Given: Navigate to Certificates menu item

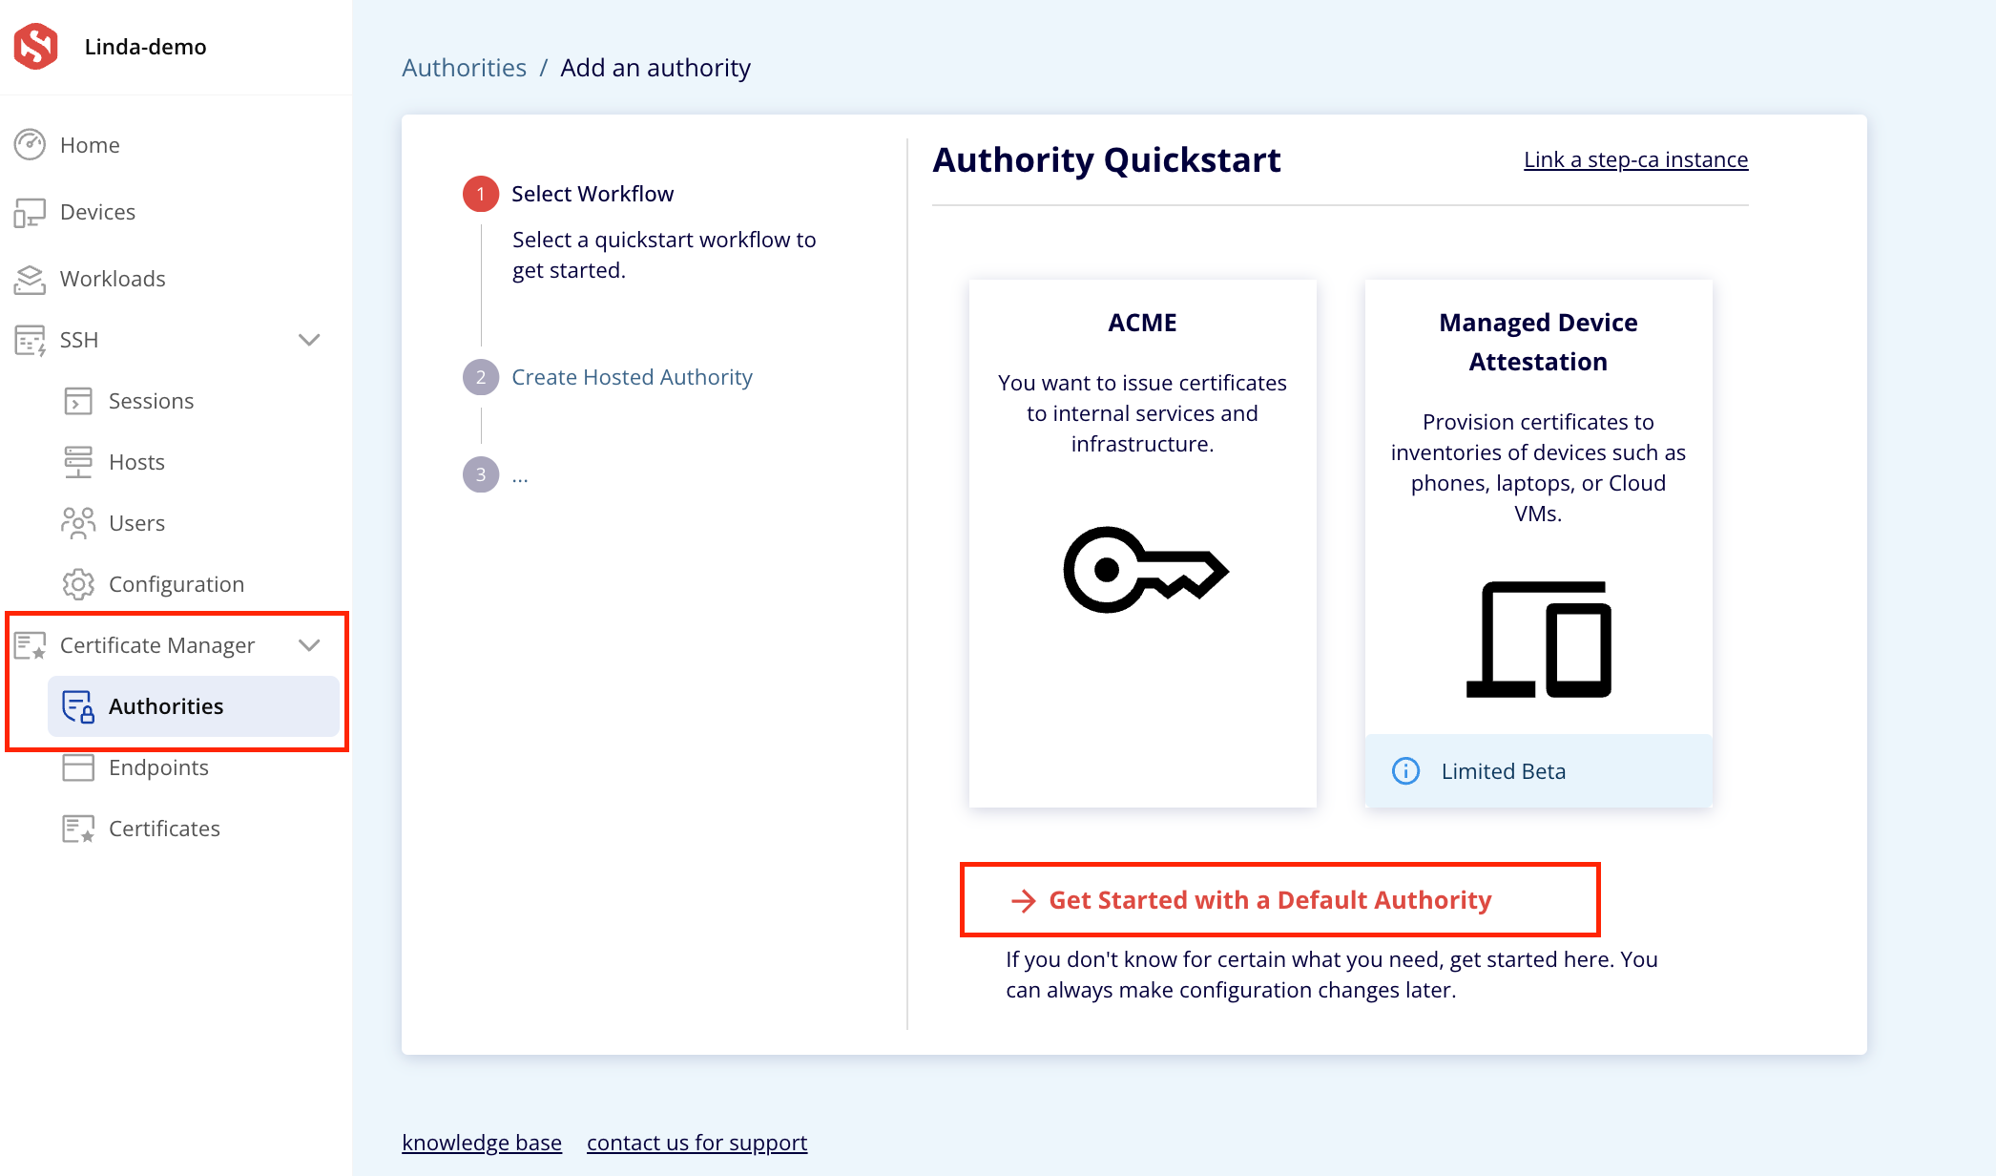Looking at the screenshot, I should pyautogui.click(x=164, y=829).
